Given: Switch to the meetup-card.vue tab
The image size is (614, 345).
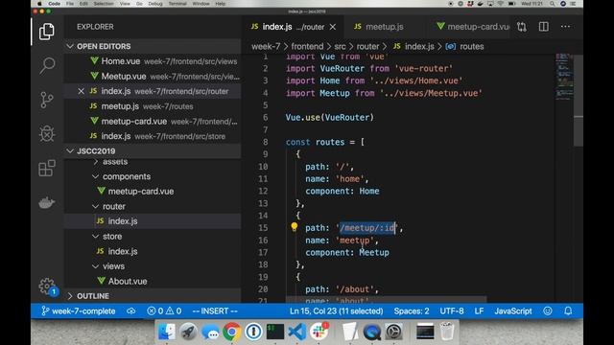Looking at the screenshot, I should tap(473, 27).
